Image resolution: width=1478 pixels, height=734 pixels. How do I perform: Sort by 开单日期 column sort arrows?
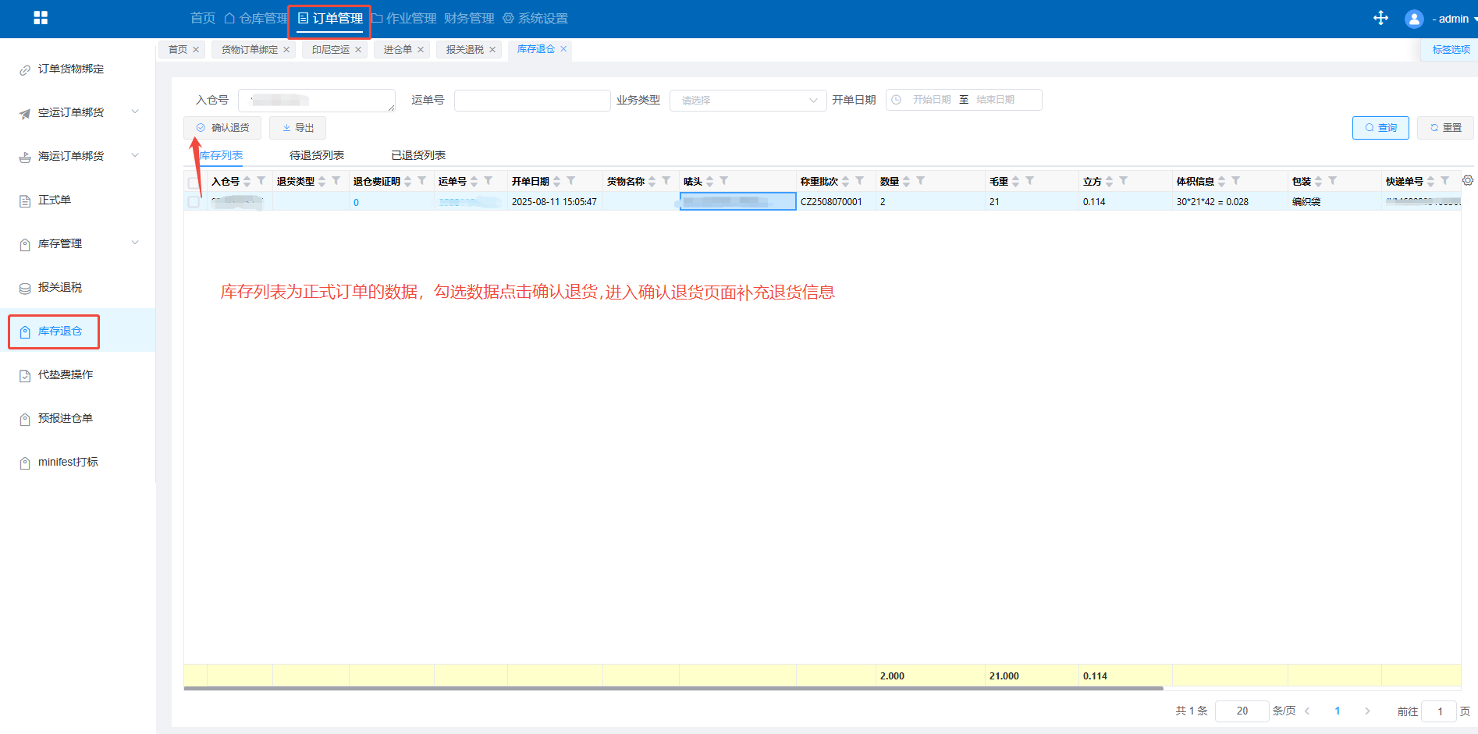coord(556,181)
